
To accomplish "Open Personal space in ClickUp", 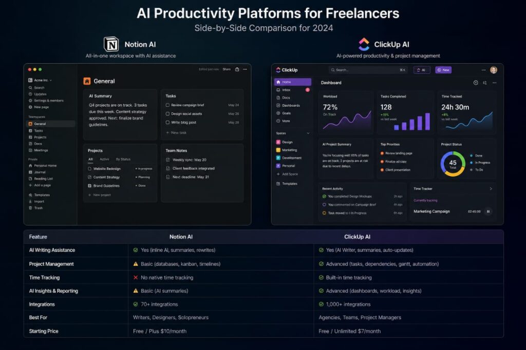I will (286, 166).
